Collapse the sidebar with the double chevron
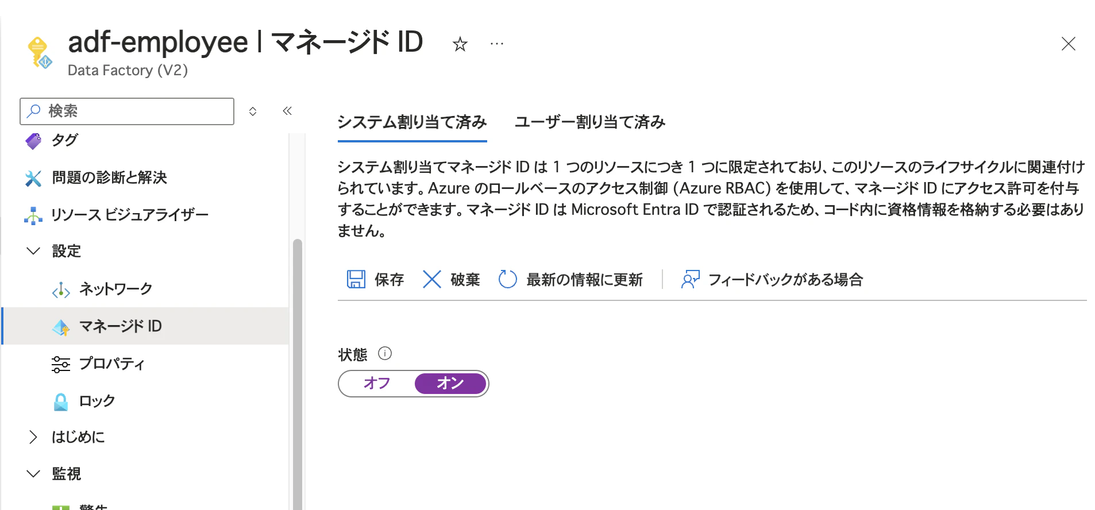The width and height of the screenshot is (1095, 510). [x=287, y=111]
